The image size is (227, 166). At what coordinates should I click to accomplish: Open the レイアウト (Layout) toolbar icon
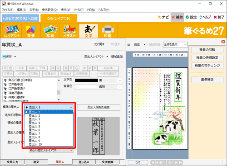coord(12,31)
